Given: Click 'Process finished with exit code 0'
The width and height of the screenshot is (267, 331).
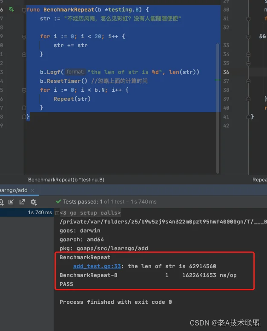Looking at the screenshot, I should 115,302.
